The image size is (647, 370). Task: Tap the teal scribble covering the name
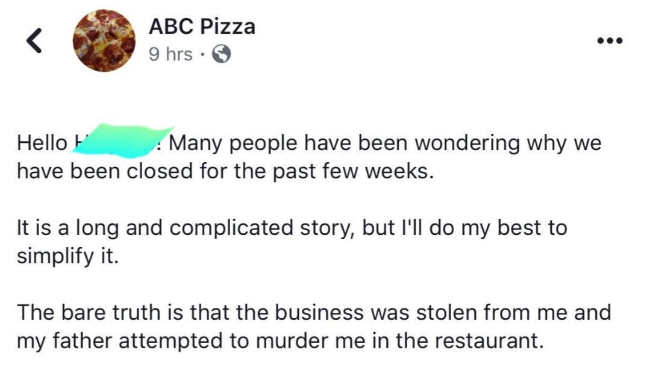123,140
